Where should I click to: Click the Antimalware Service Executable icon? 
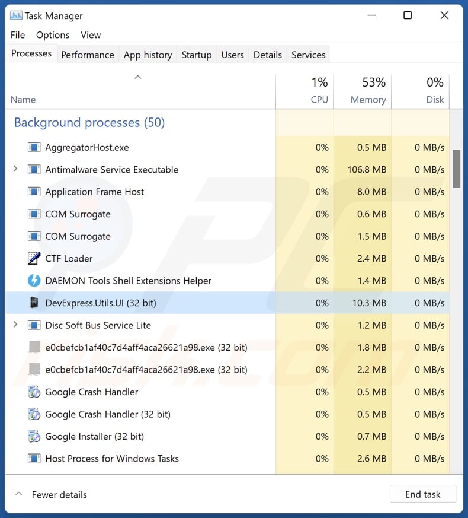coord(34,170)
